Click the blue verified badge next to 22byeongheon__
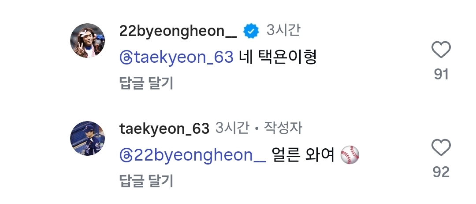 251,31
